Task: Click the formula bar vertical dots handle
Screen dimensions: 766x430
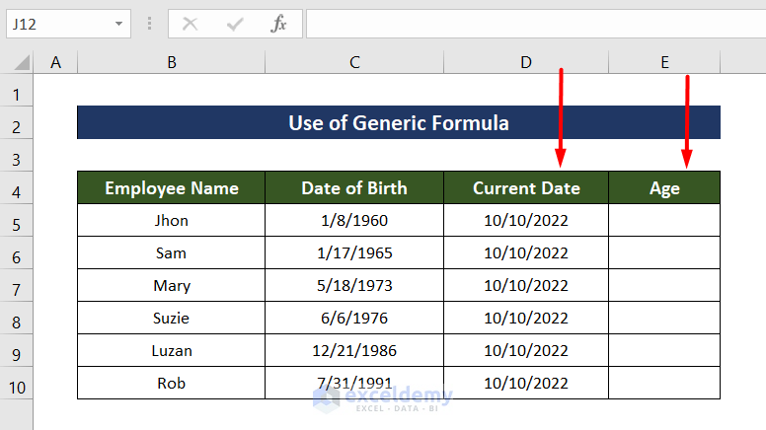Action: tap(149, 24)
